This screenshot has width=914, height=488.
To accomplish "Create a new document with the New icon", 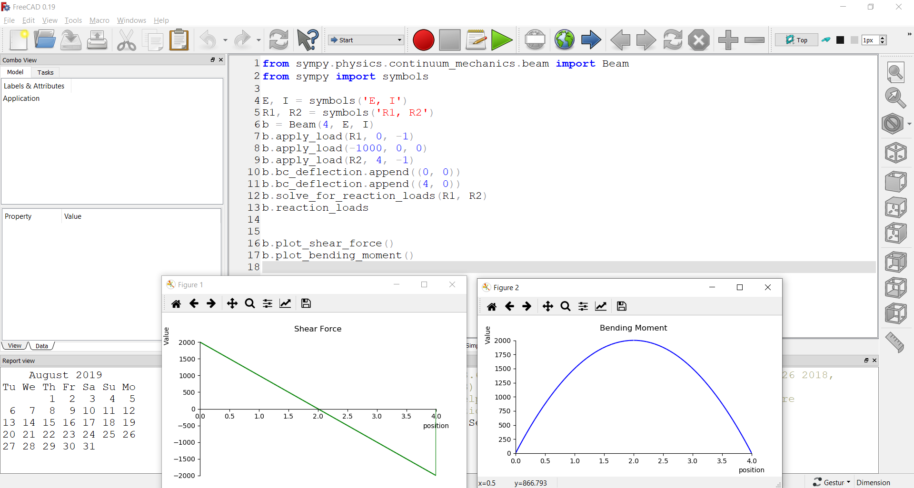I will 19,40.
